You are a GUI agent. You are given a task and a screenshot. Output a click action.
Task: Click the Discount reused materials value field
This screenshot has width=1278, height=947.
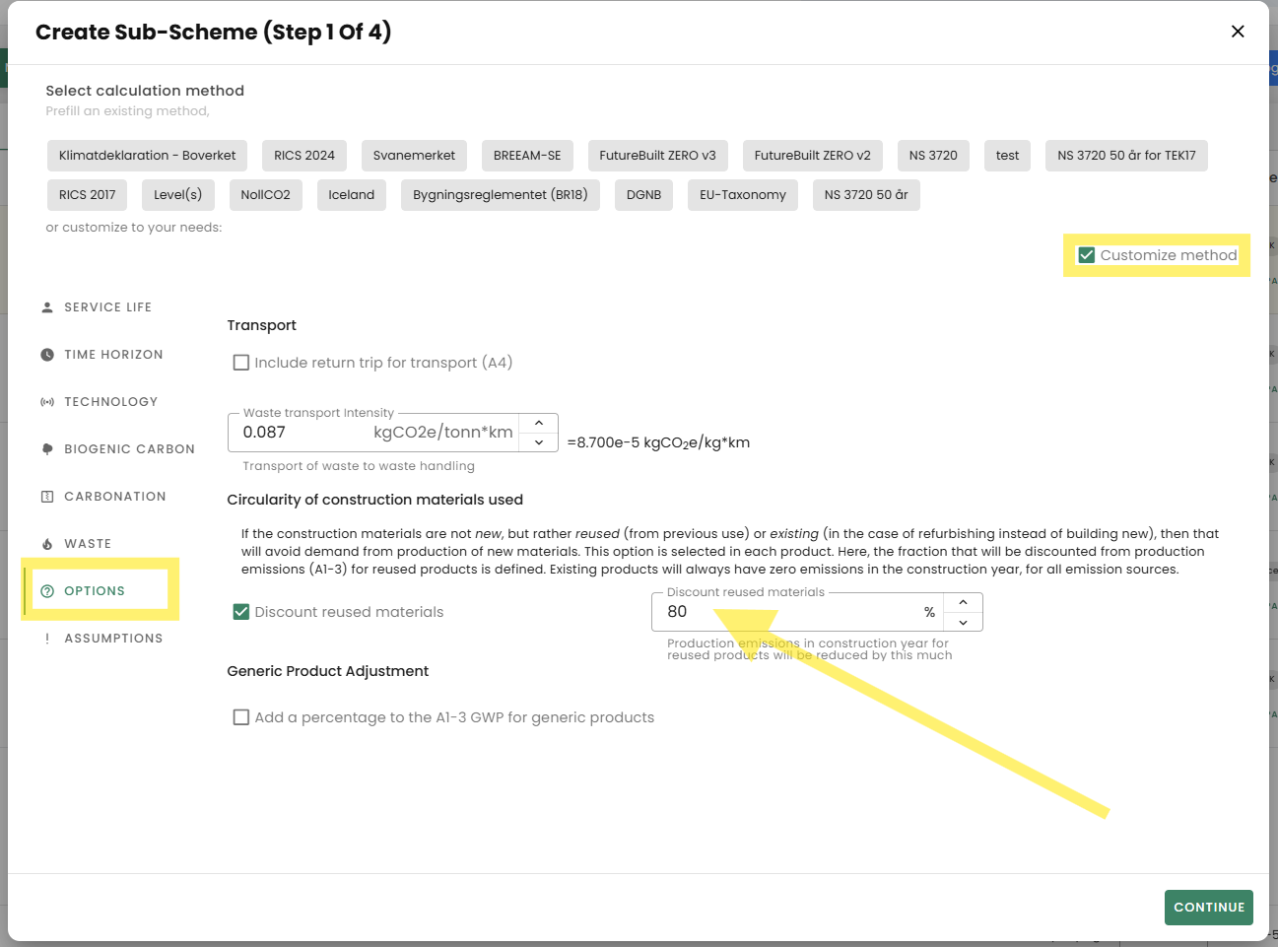click(788, 612)
